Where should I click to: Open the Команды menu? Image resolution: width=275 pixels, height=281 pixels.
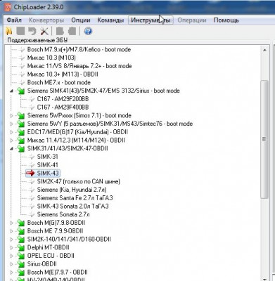110,20
